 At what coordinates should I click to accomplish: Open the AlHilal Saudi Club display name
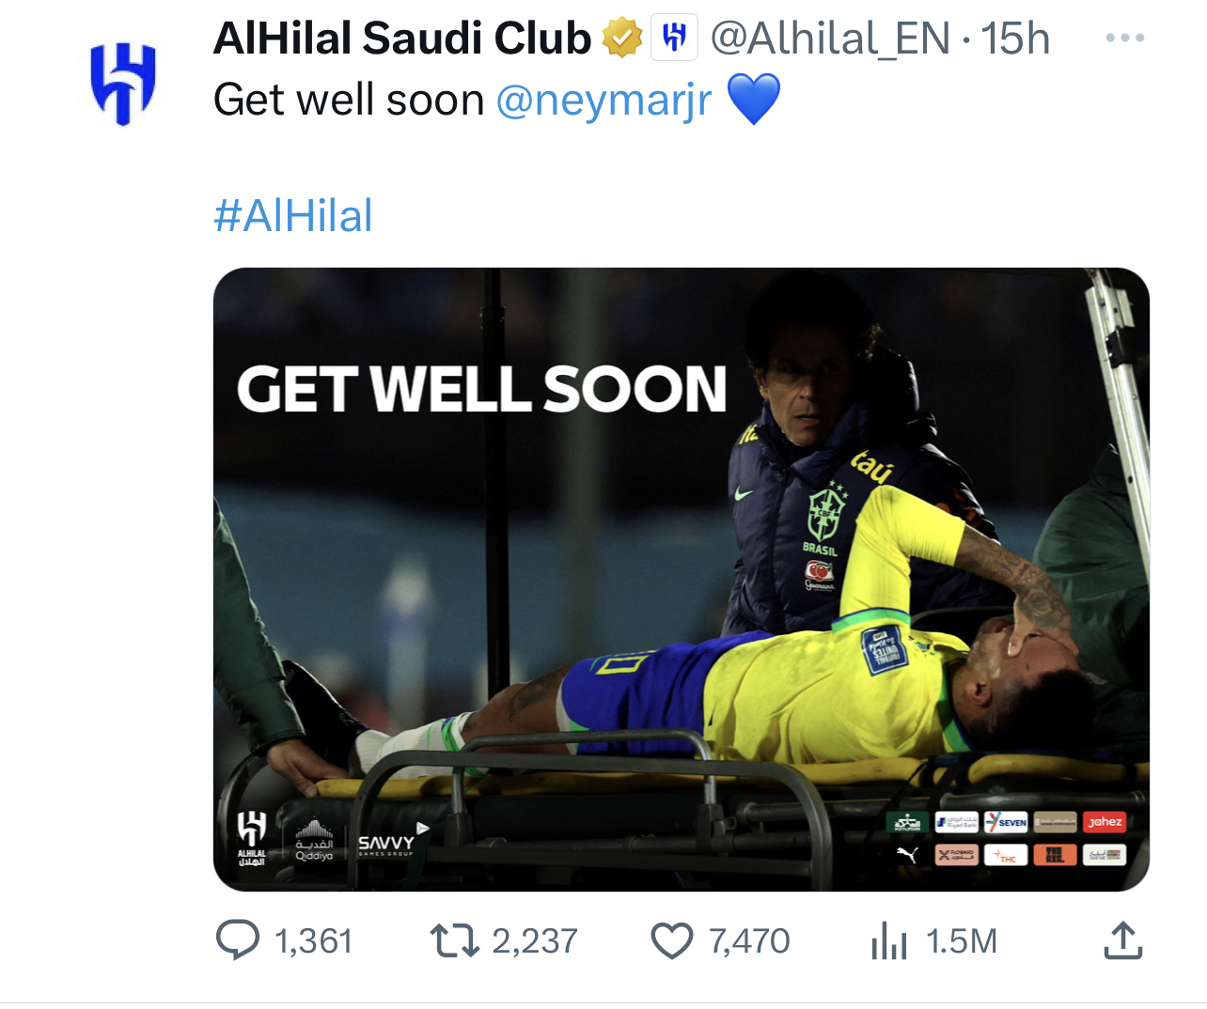(402, 39)
